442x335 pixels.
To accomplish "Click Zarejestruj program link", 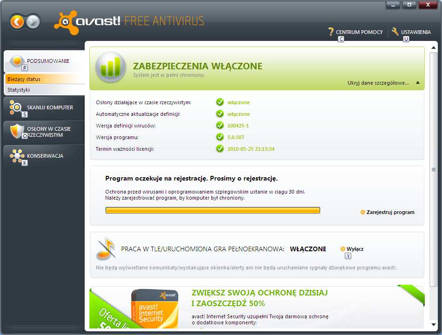I will [390, 212].
